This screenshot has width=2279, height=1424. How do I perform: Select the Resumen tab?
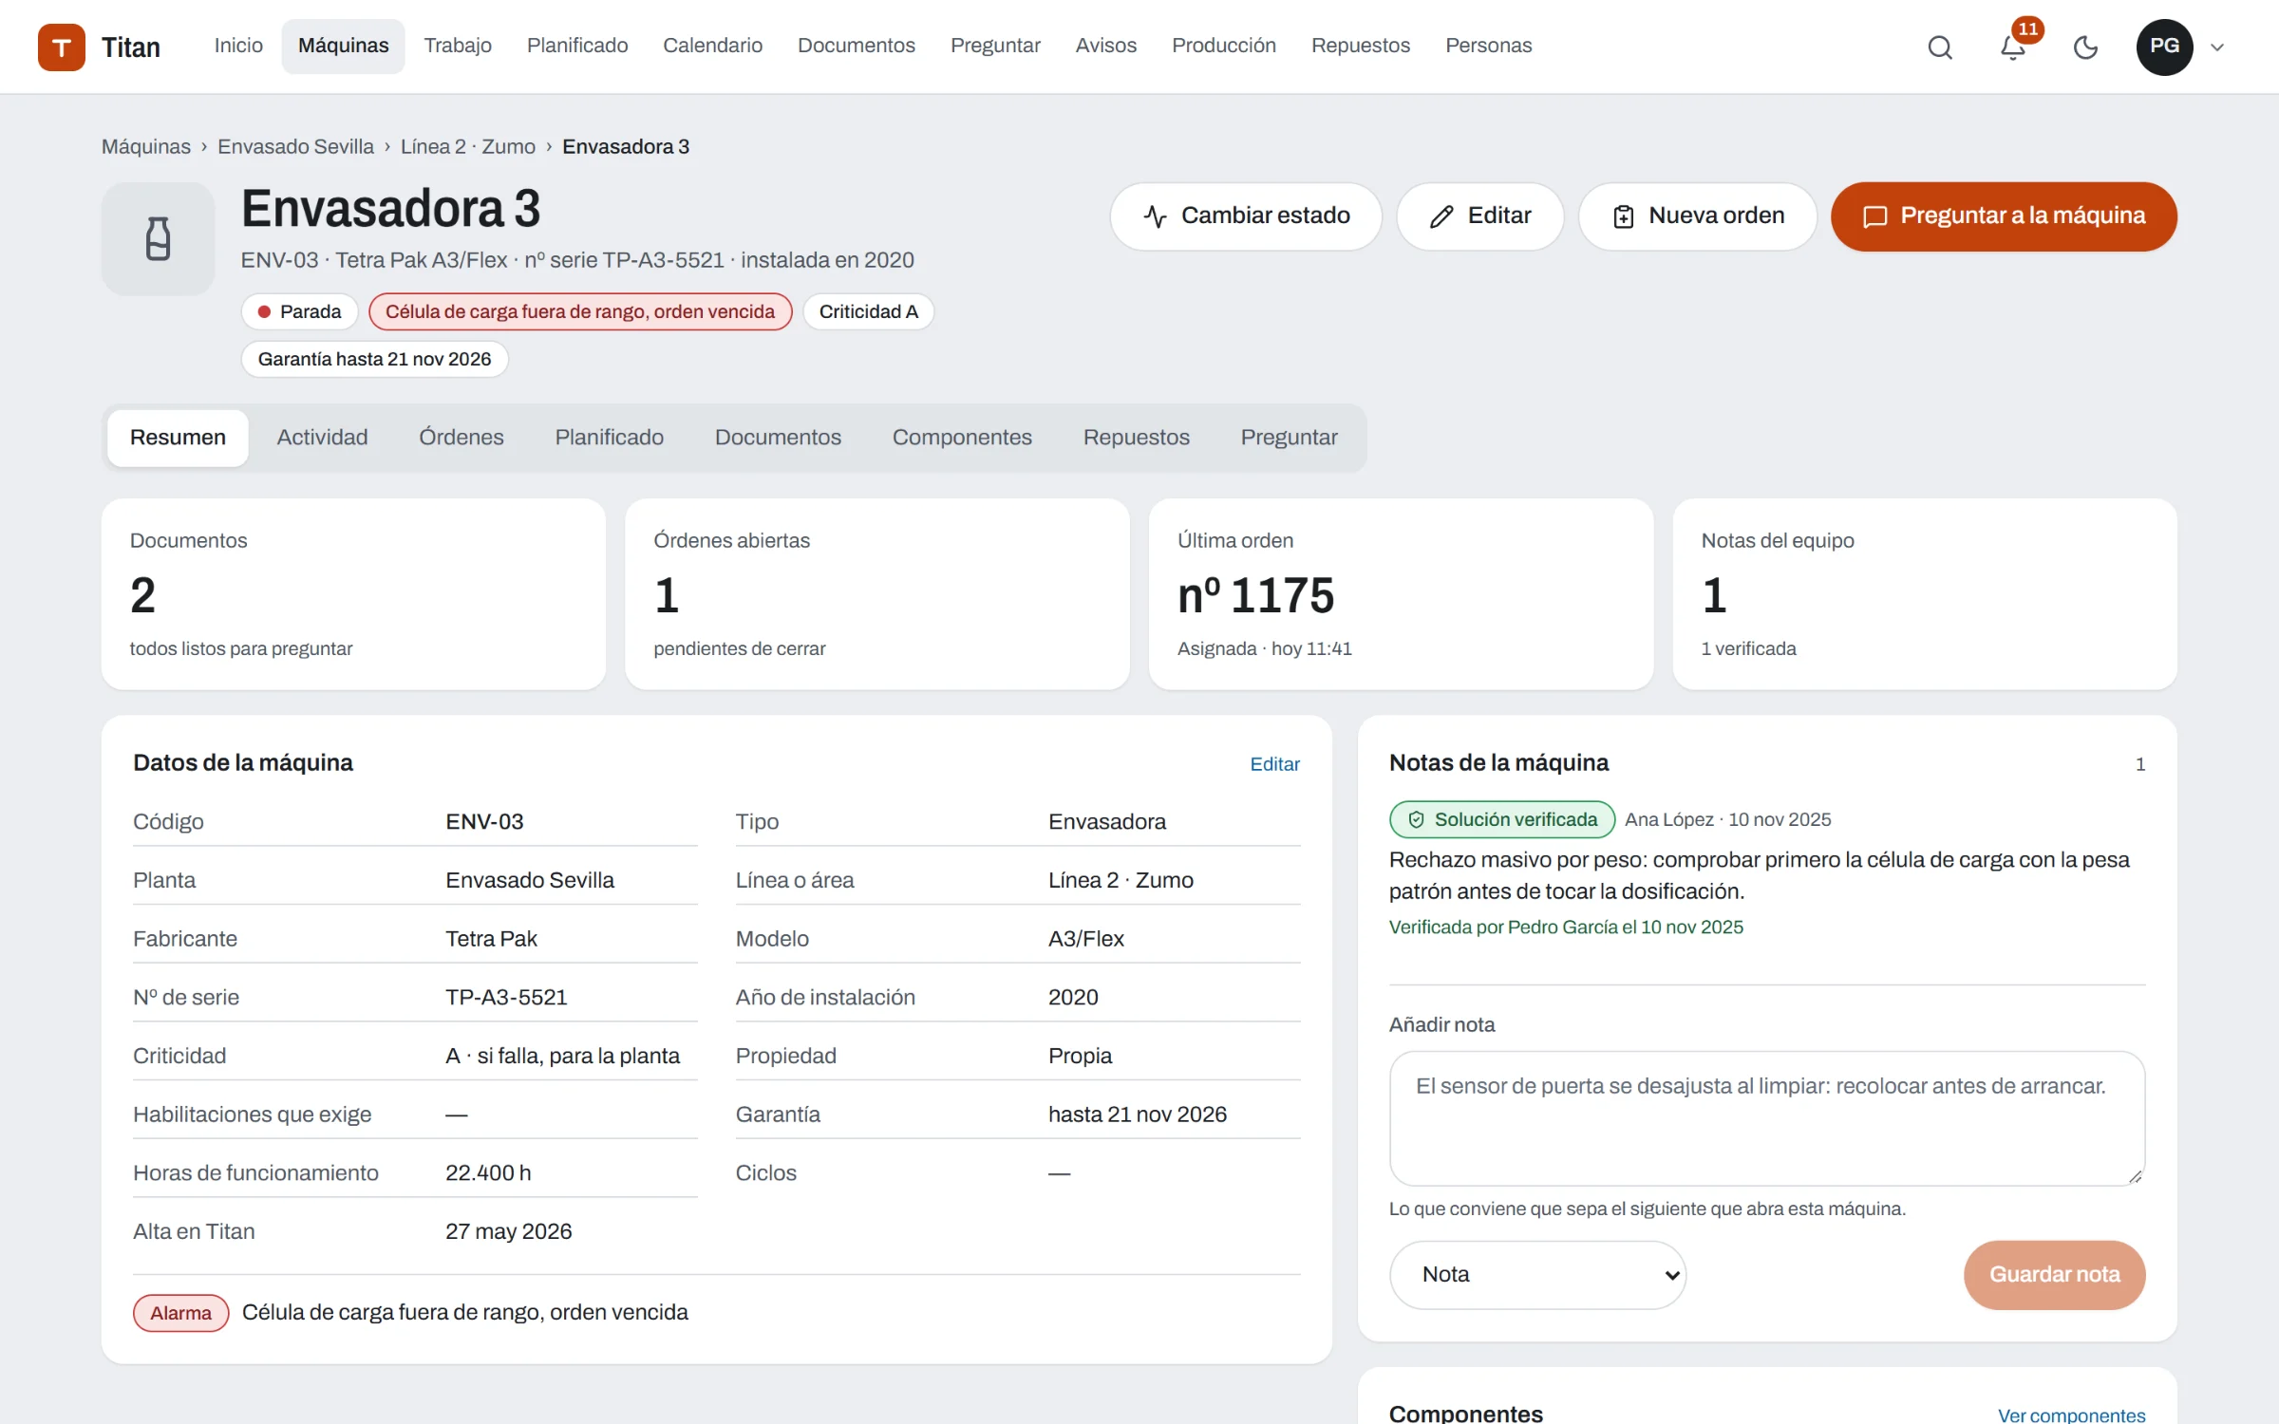click(x=178, y=438)
